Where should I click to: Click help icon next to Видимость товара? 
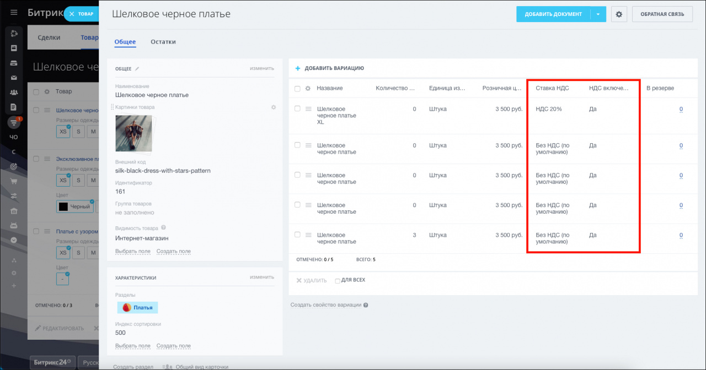[163, 228]
